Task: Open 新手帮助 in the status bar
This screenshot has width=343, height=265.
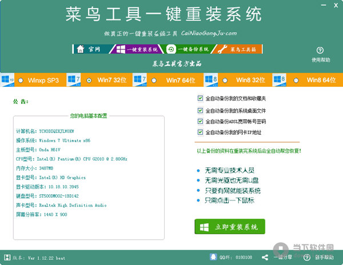Action: (324, 258)
